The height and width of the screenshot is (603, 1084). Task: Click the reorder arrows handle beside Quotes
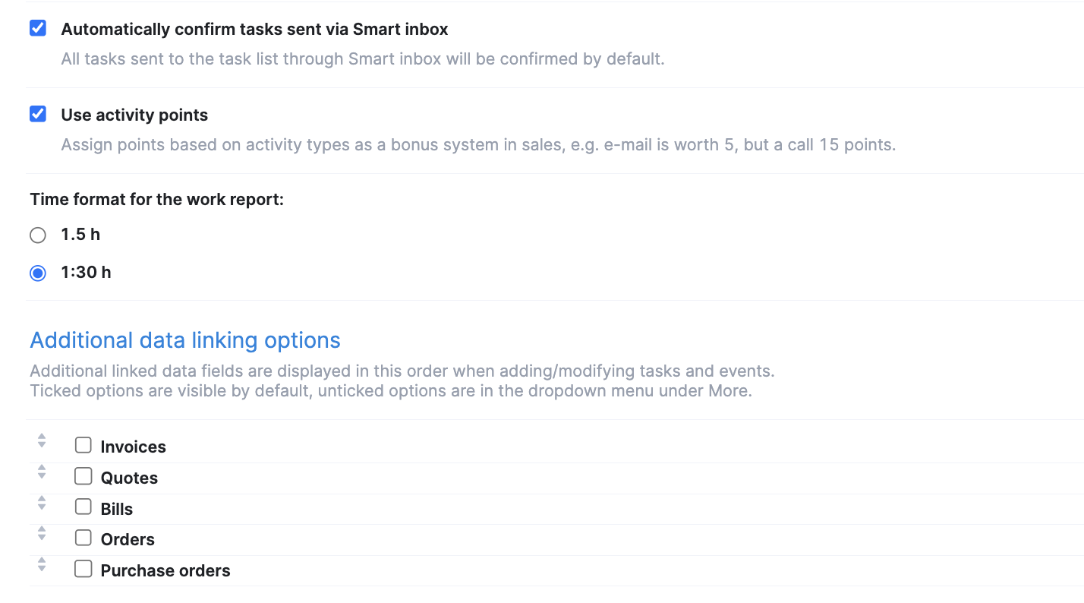tap(42, 472)
